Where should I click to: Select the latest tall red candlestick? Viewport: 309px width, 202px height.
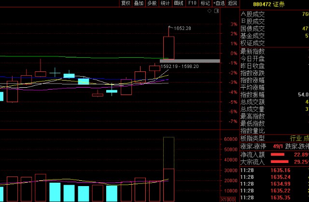pos(169,48)
